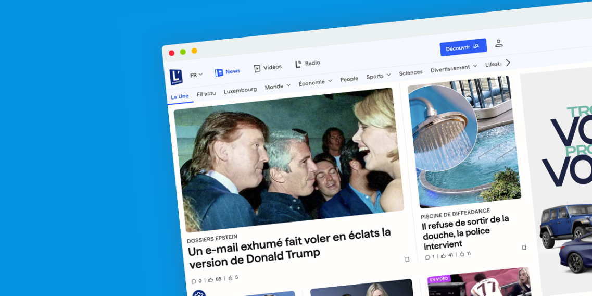The height and width of the screenshot is (296, 592).
Task: Like the Differdange pool article
Action: [x=444, y=256]
